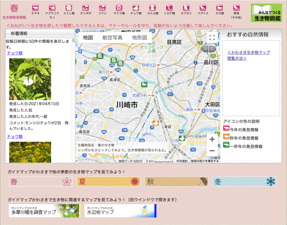The width and height of the screenshot is (287, 225).
Task: Switch map to 地図 view
Action: click(88, 38)
